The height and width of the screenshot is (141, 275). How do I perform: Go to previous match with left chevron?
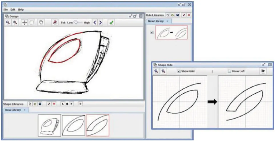(95, 23)
